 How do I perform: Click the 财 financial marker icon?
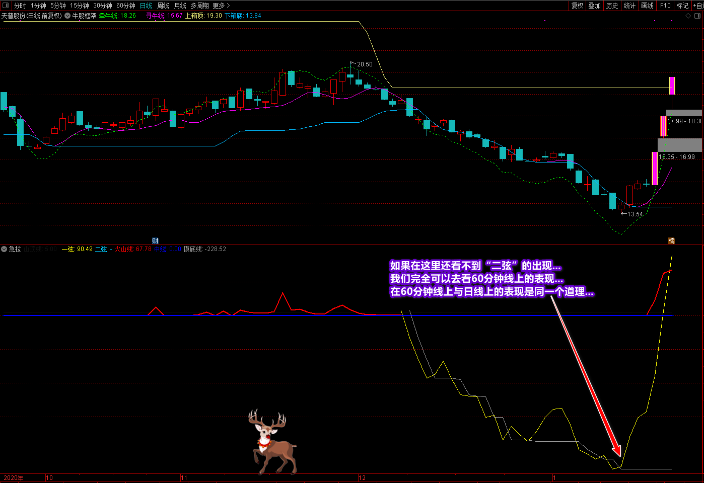pyautogui.click(x=155, y=241)
